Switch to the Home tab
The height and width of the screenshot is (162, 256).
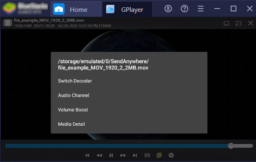76,9
